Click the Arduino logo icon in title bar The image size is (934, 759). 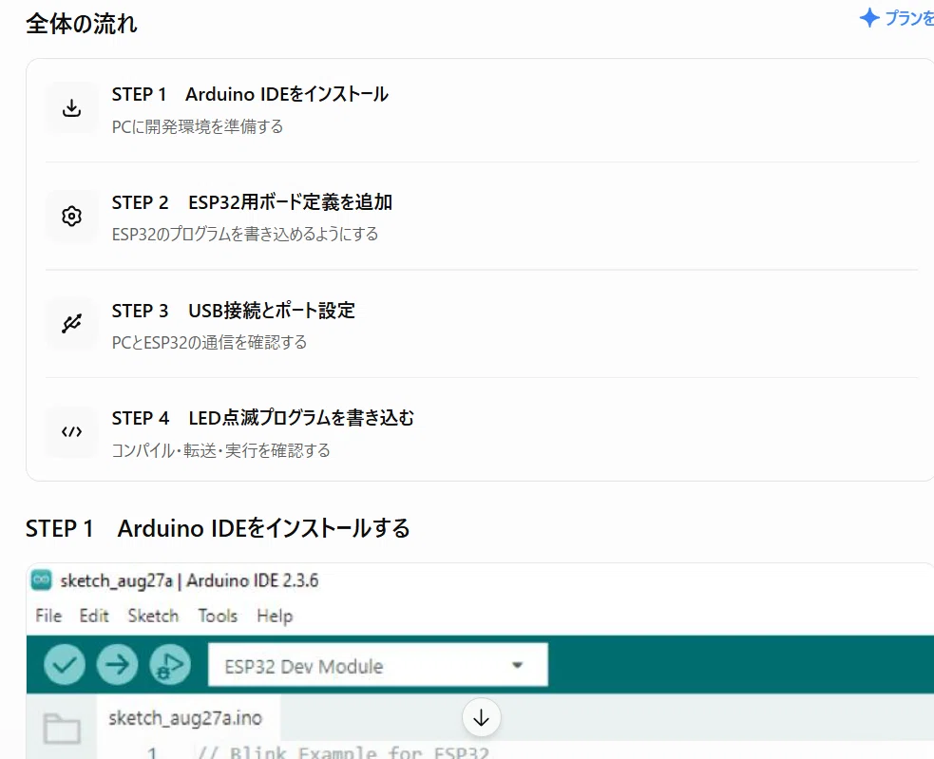41,579
